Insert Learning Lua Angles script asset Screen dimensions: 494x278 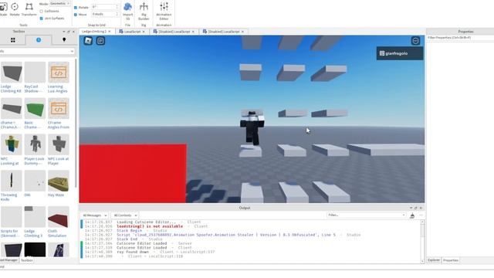(x=59, y=77)
